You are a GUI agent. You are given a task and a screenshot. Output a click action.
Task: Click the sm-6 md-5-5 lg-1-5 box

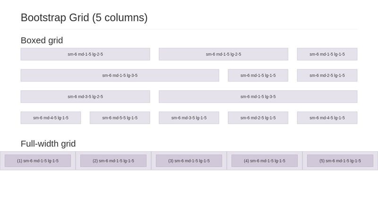click(x=120, y=118)
